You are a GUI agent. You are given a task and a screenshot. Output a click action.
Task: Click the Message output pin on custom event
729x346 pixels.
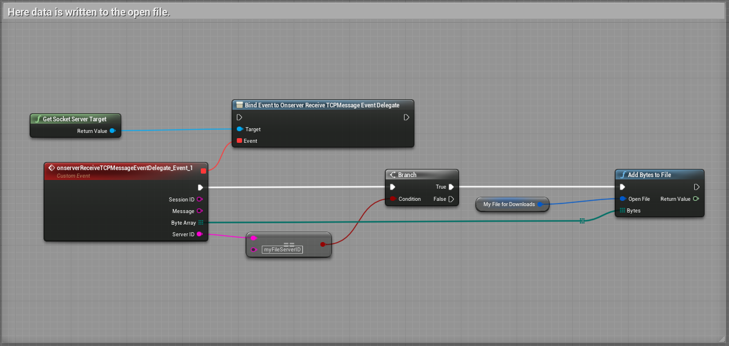click(x=200, y=211)
